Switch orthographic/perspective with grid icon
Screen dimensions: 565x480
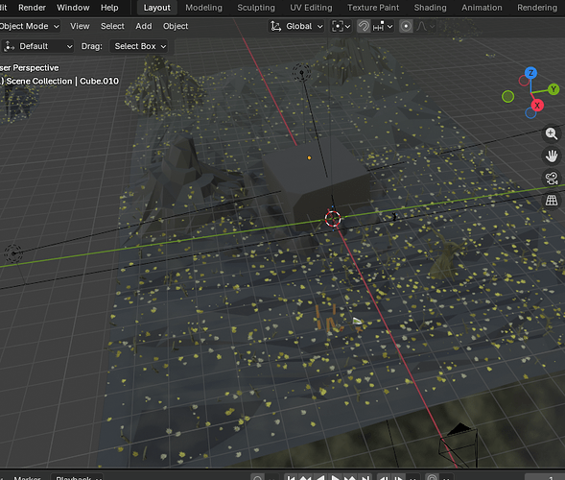[552, 200]
